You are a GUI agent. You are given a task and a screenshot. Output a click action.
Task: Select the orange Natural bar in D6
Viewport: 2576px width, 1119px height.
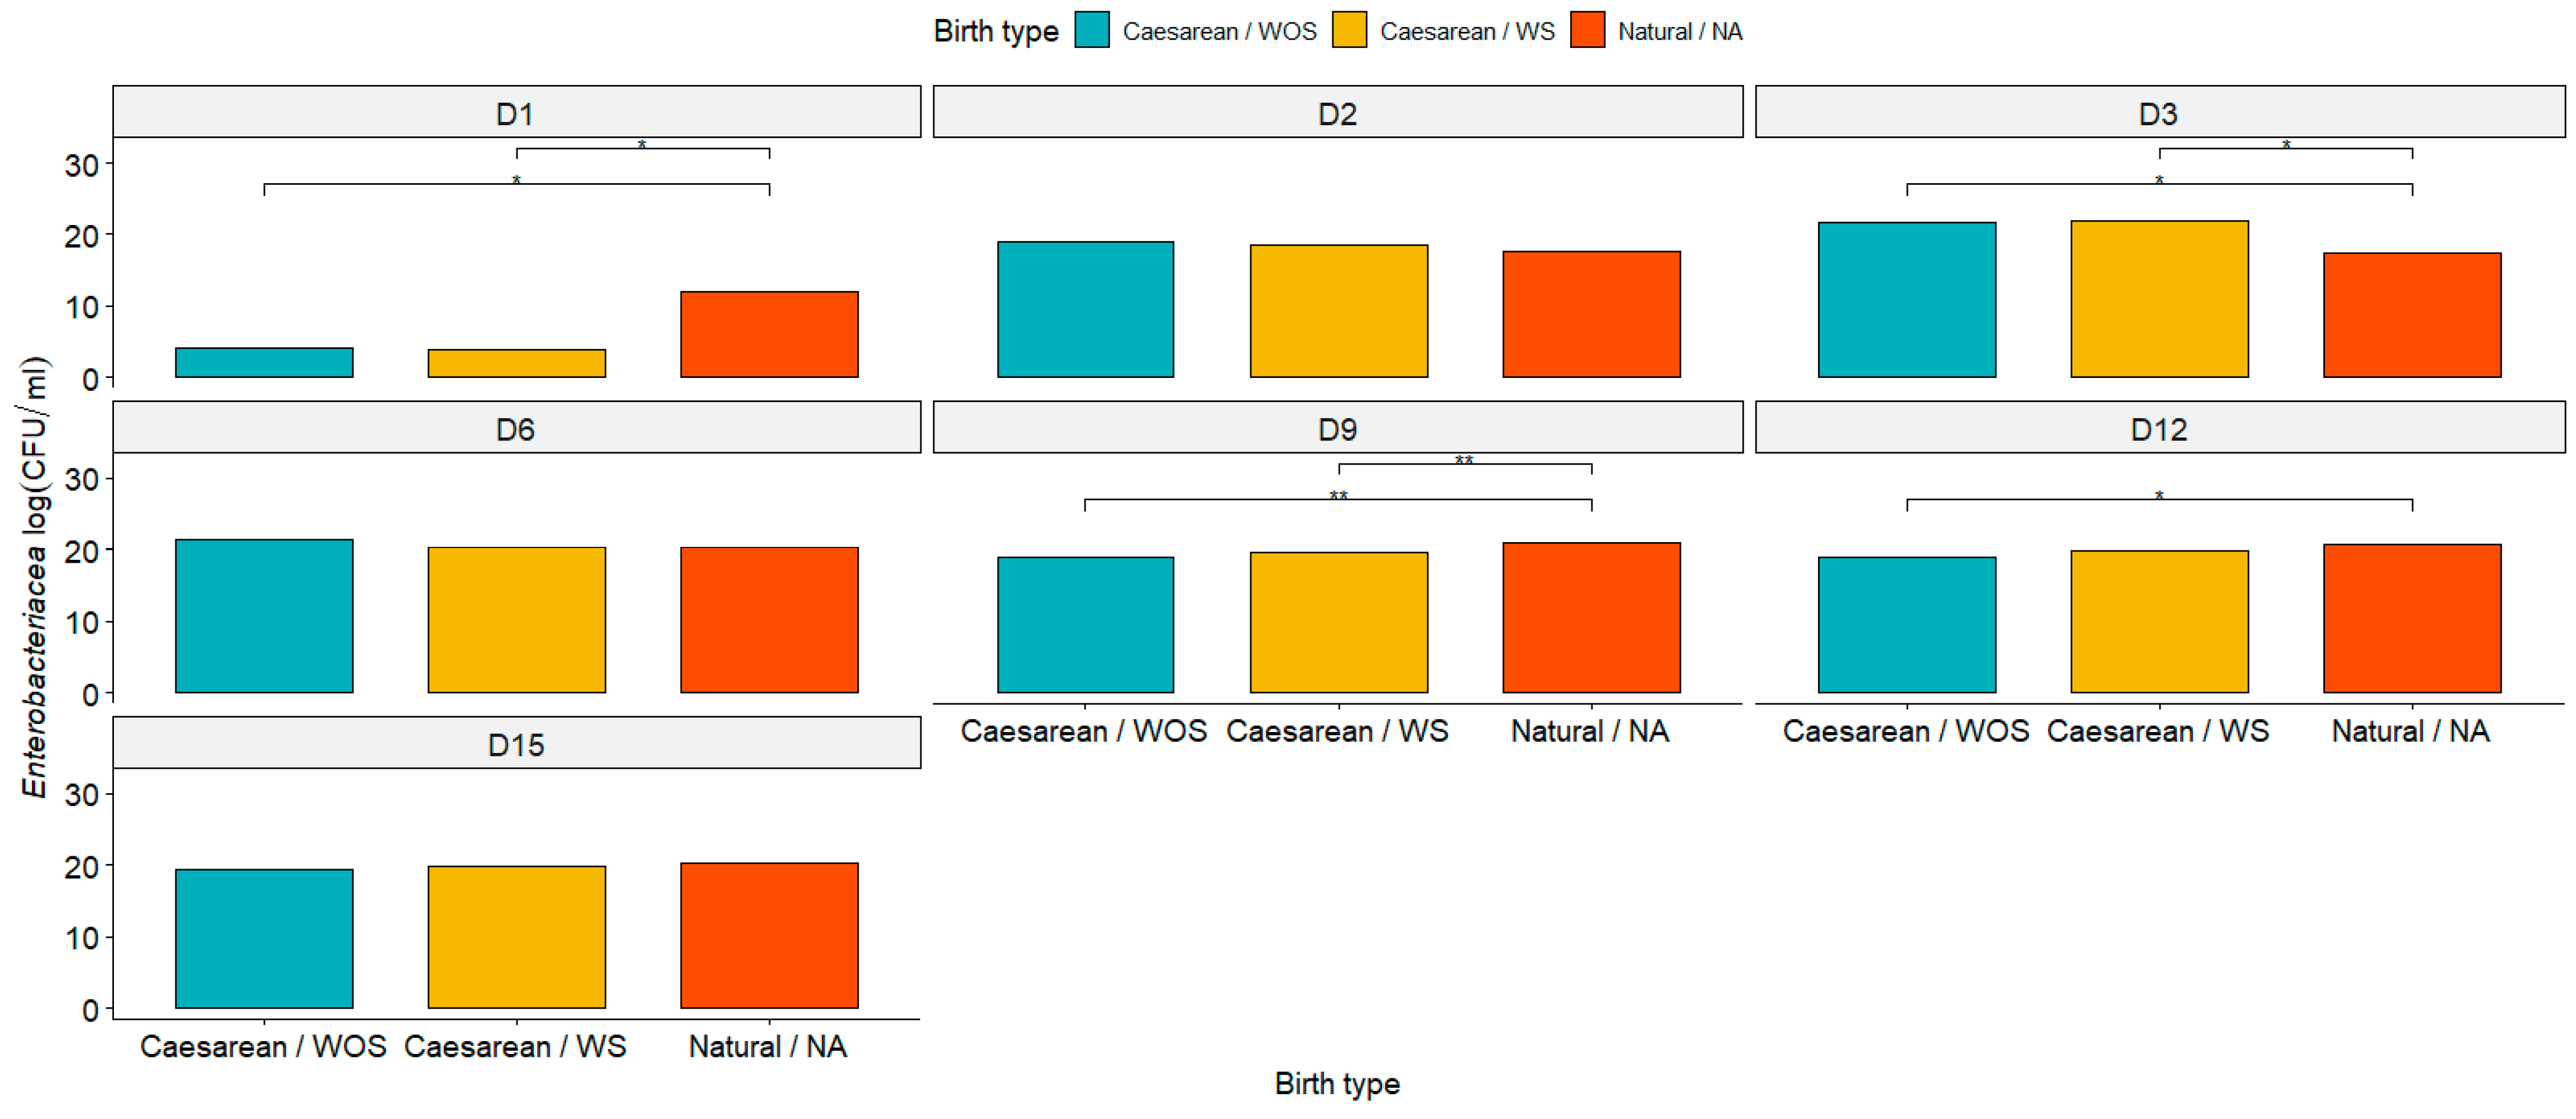pos(769,619)
